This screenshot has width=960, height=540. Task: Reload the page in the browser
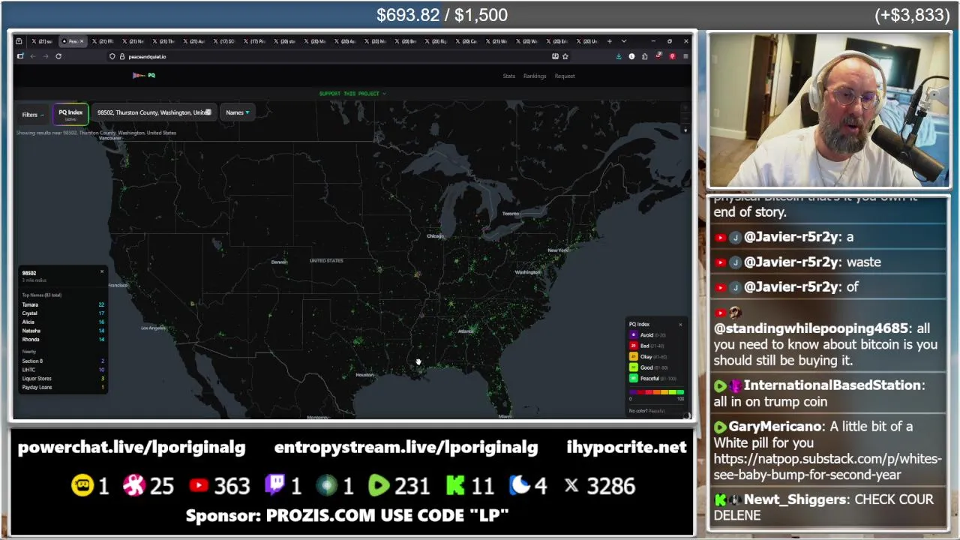tap(58, 56)
